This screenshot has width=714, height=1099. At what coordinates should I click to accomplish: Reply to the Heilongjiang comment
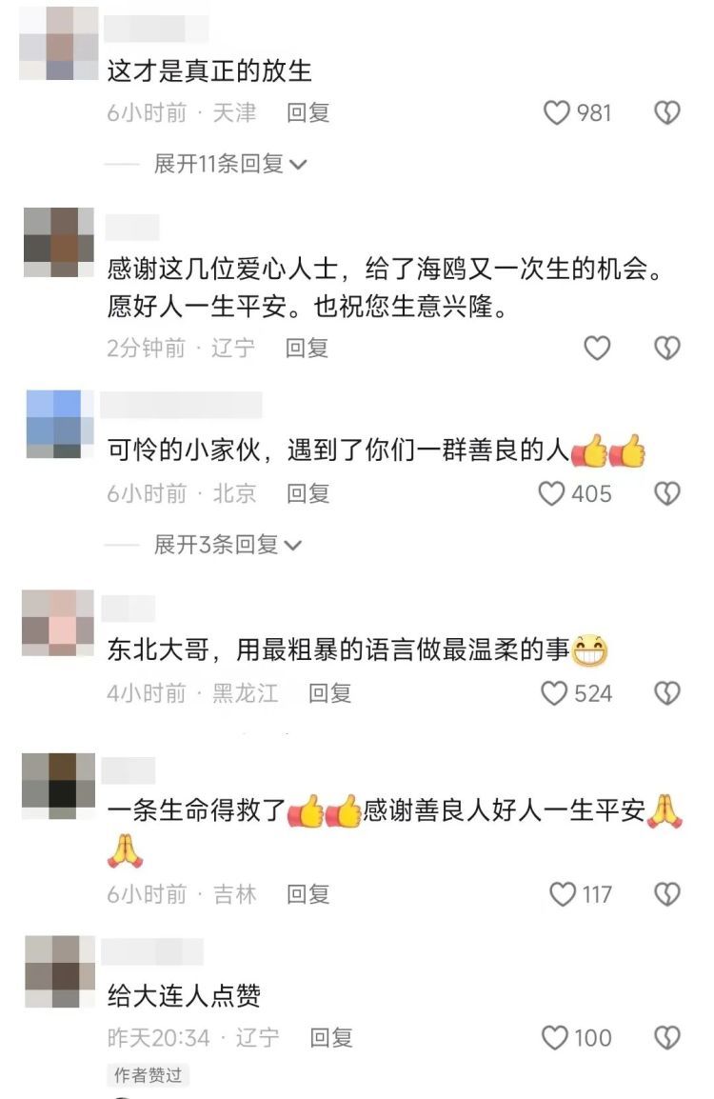(x=330, y=693)
